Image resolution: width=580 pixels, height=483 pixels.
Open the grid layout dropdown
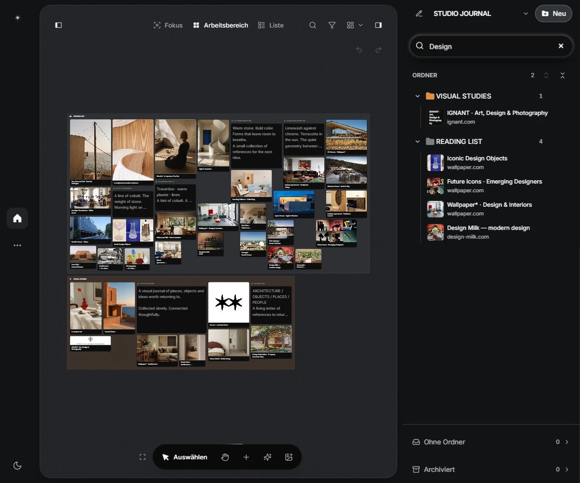pyautogui.click(x=355, y=25)
